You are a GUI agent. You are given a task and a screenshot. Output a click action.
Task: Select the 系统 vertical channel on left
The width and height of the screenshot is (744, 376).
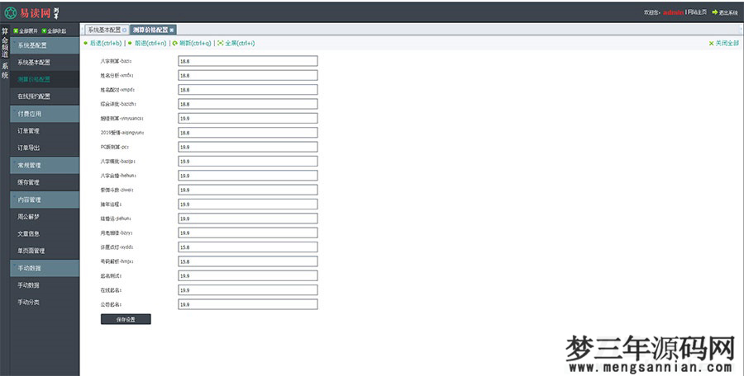[x=5, y=69]
